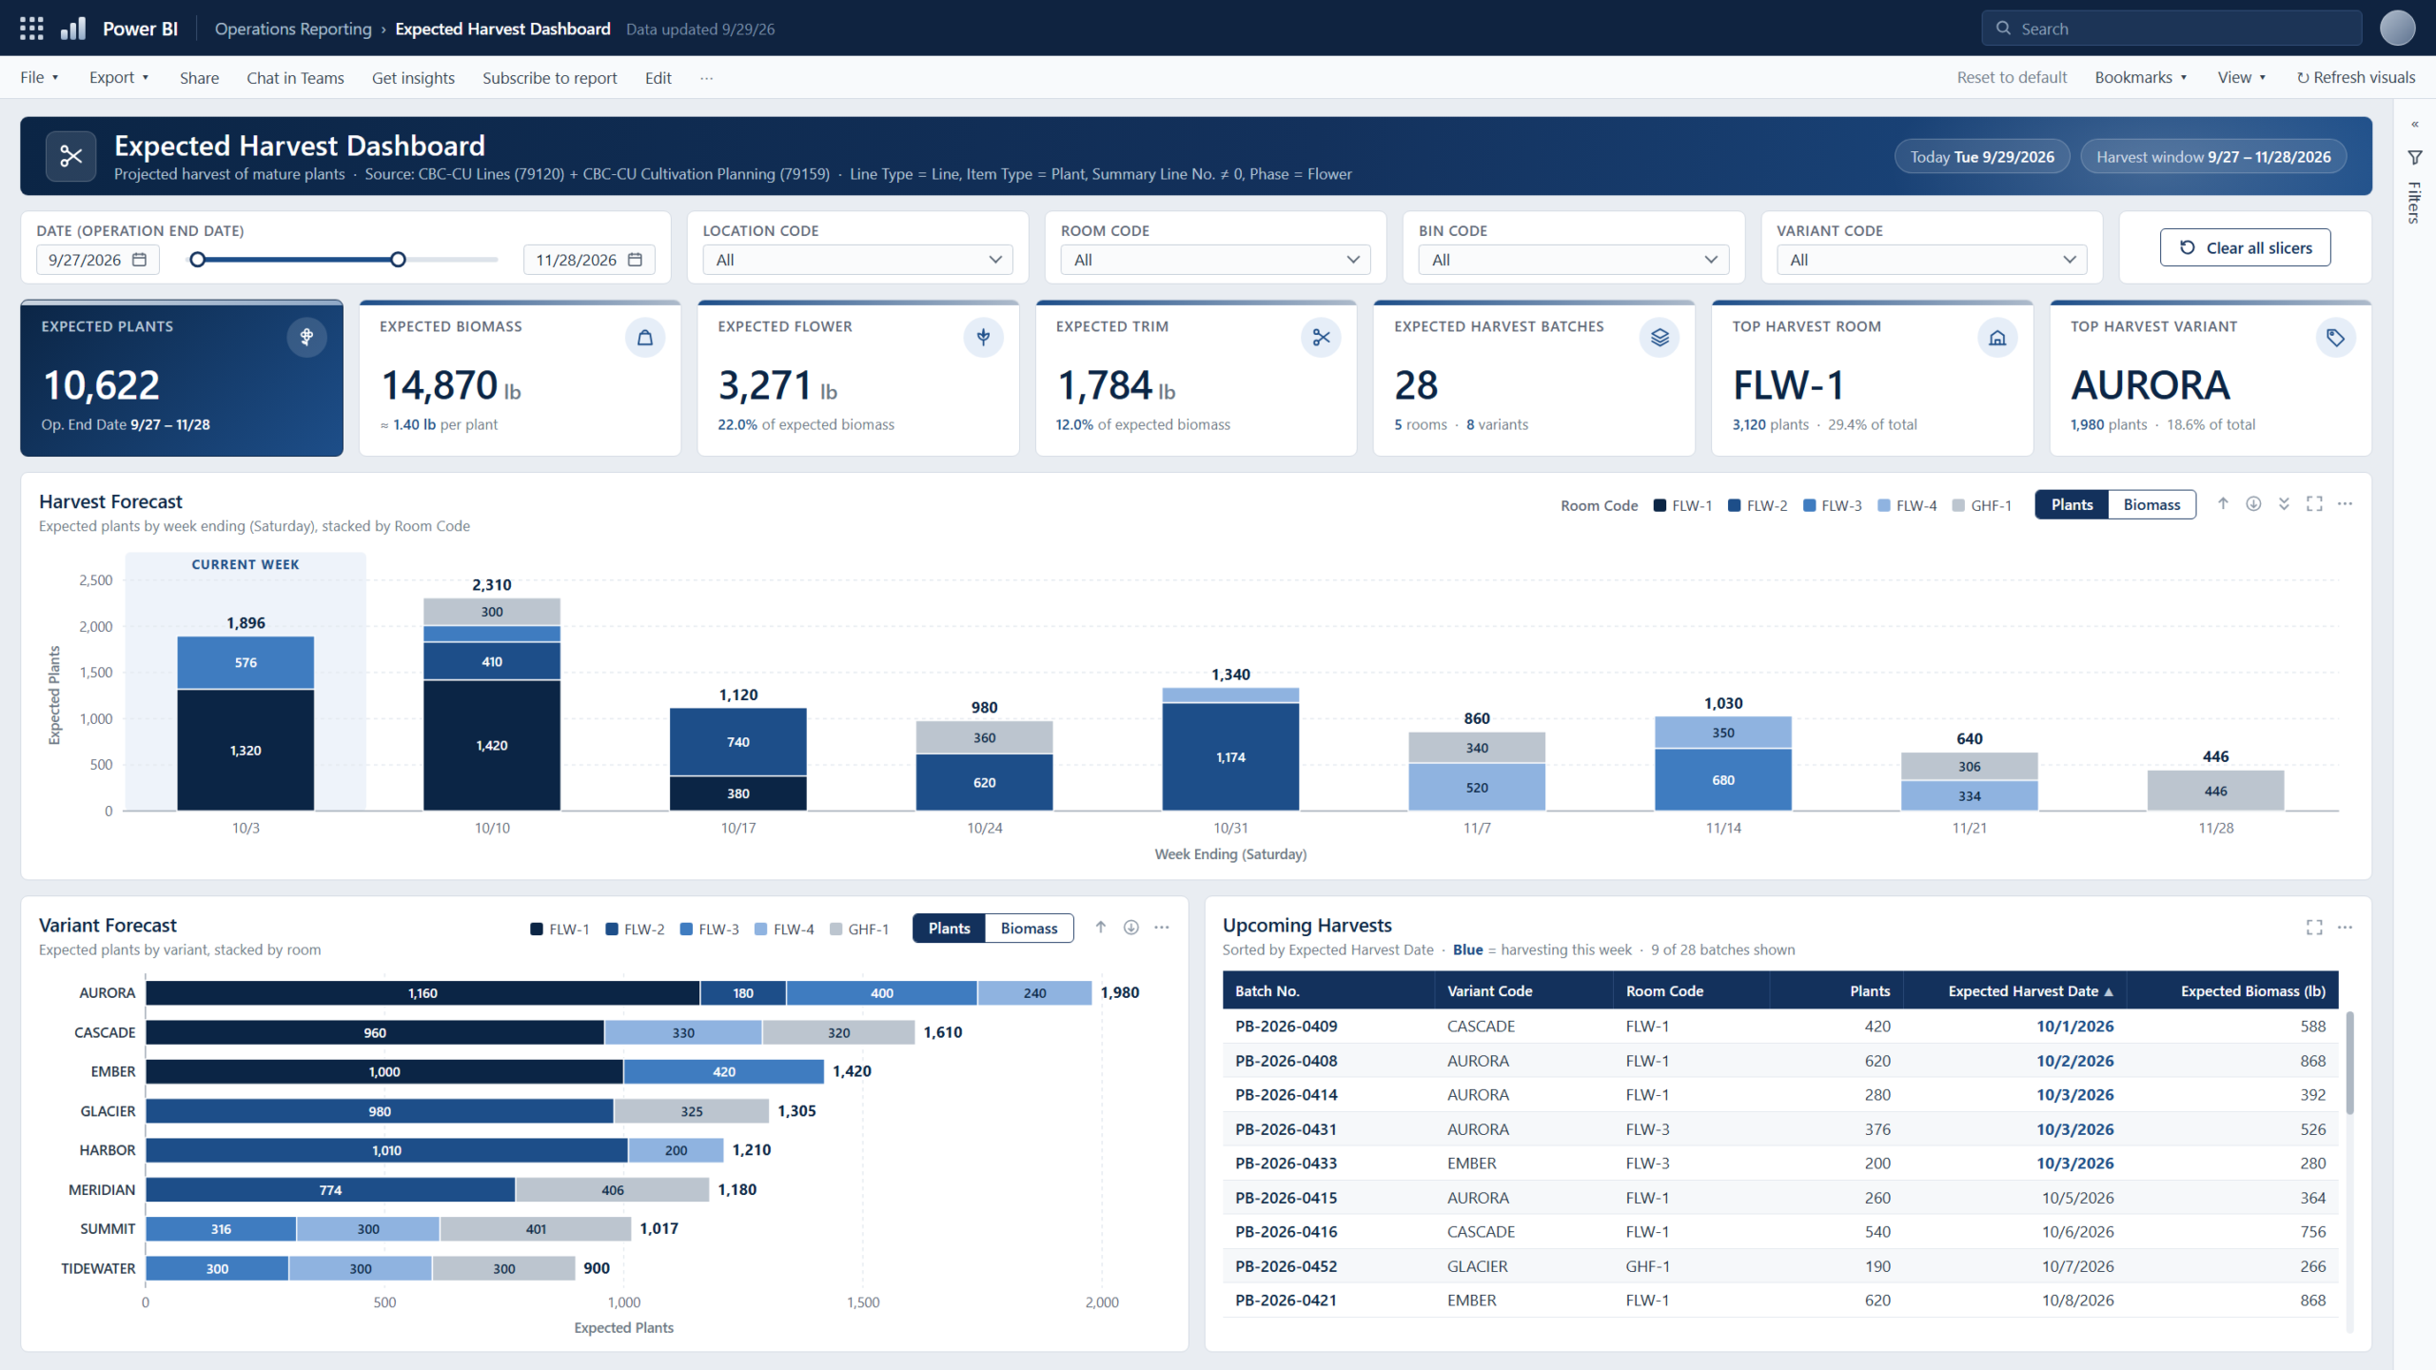Click drill up arrow in Variant Forecast

point(1101,928)
